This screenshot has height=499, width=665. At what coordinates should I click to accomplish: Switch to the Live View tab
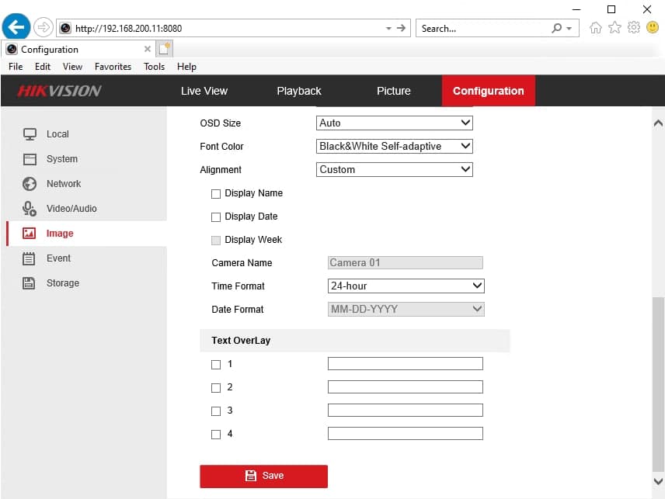pos(204,91)
